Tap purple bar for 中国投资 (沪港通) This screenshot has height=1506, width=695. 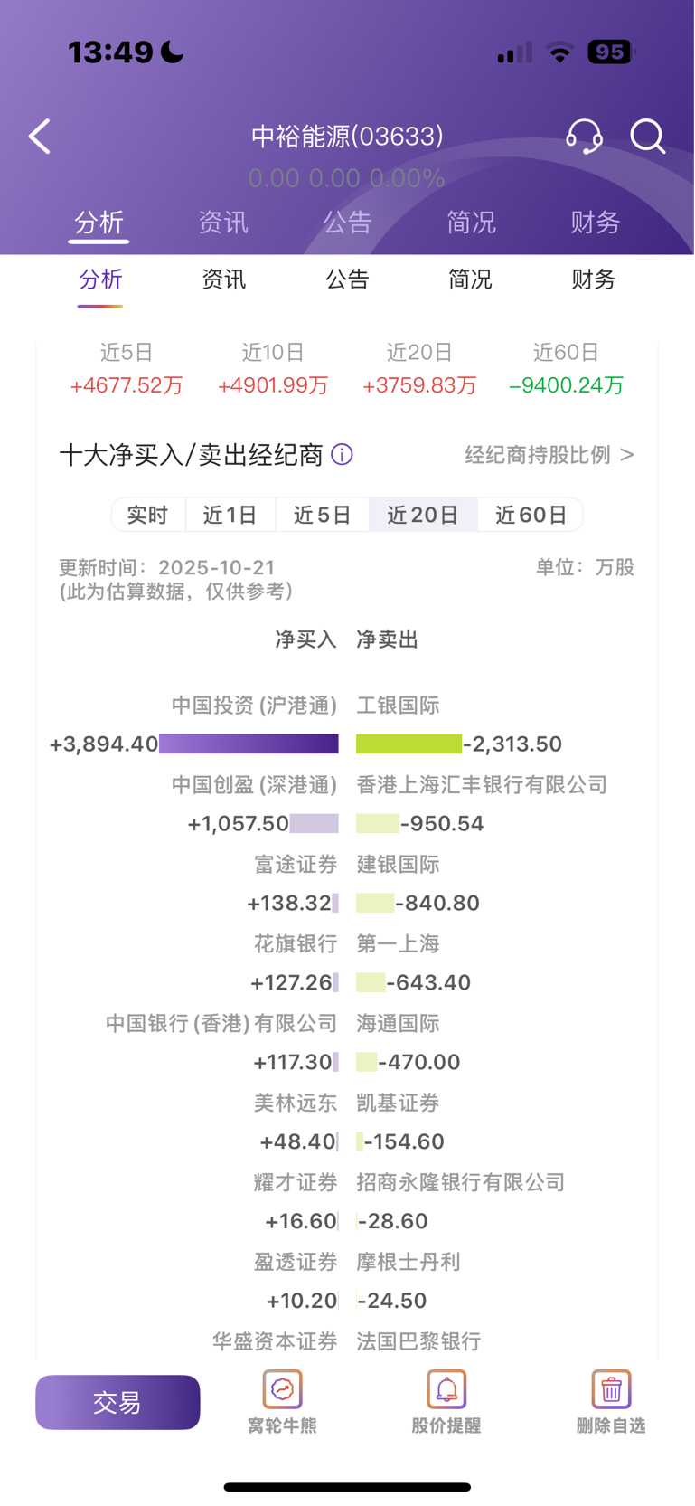tap(249, 744)
